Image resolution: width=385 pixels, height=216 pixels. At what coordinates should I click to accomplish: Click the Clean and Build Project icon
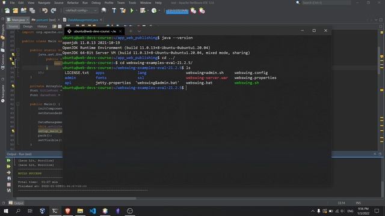click(x=123, y=11)
